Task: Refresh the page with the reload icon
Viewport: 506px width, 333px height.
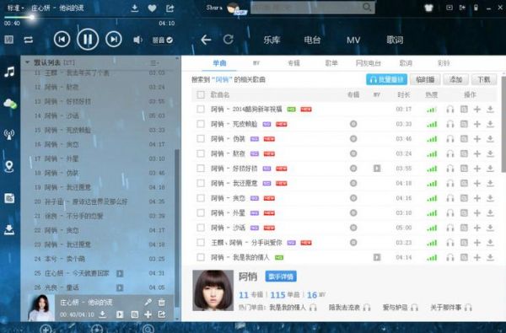Action: pyautogui.click(x=229, y=40)
